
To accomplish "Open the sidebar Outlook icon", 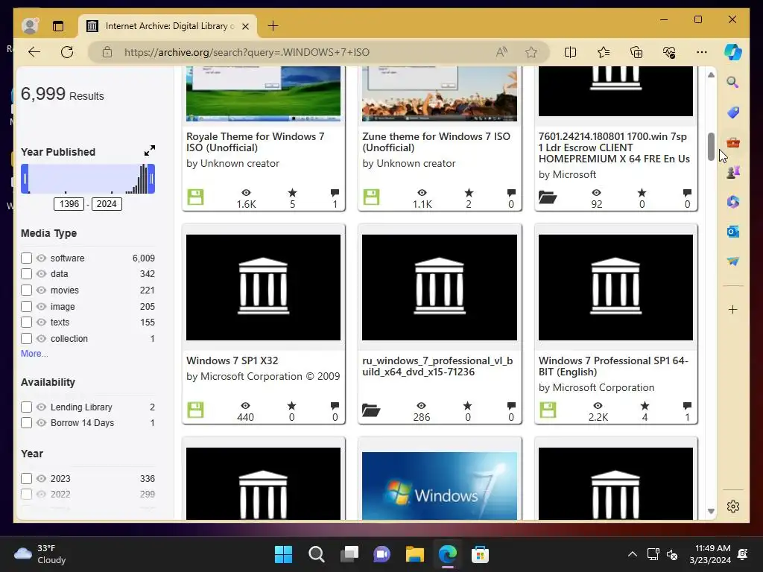I will point(733,232).
